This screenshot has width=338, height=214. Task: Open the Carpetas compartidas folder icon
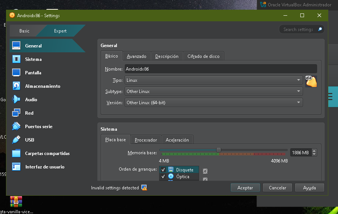click(16, 153)
